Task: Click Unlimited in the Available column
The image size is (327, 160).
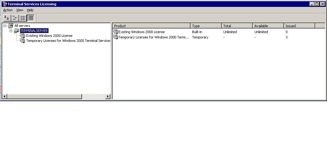Action: point(261,32)
